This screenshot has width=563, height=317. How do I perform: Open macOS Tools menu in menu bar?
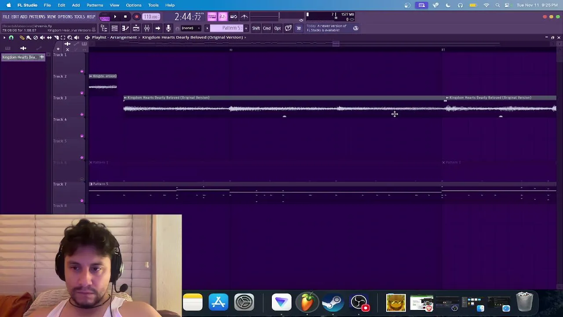pos(154,5)
